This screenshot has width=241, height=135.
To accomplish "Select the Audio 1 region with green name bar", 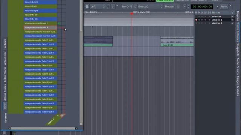I will click(177, 41).
